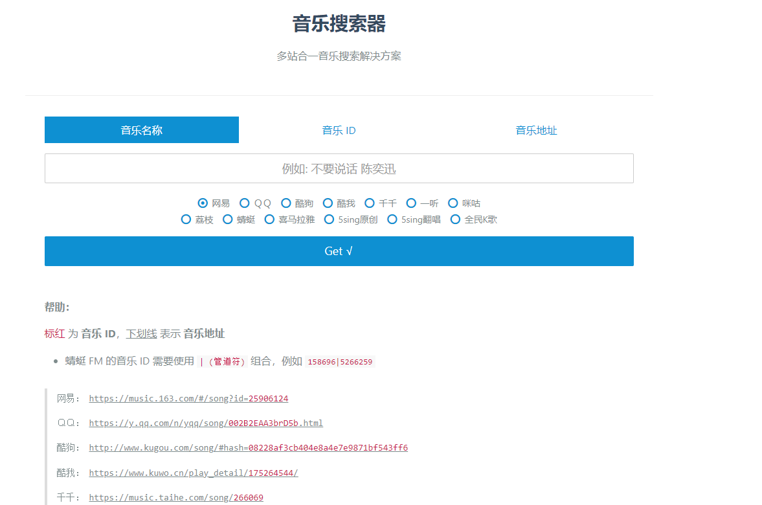Pick the 酷我 radio option

(328, 203)
